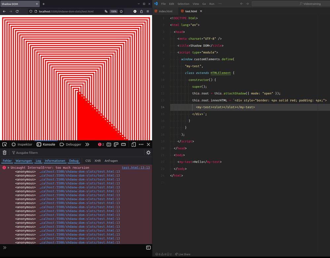Navigate back arrow in VS Code title bar
The height and width of the screenshot is (258, 330).
coord(242,4)
